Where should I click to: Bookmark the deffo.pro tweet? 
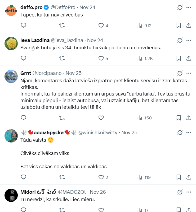(179, 25)
